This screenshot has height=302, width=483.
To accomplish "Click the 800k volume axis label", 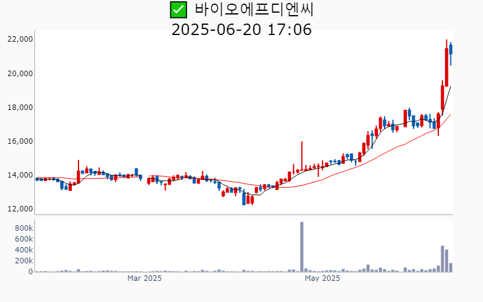I will coord(24,228).
